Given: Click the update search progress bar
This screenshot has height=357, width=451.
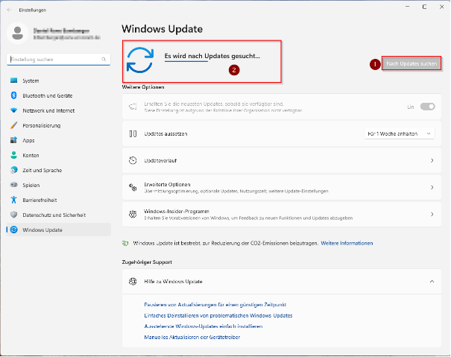Looking at the screenshot, I should [x=186, y=61].
